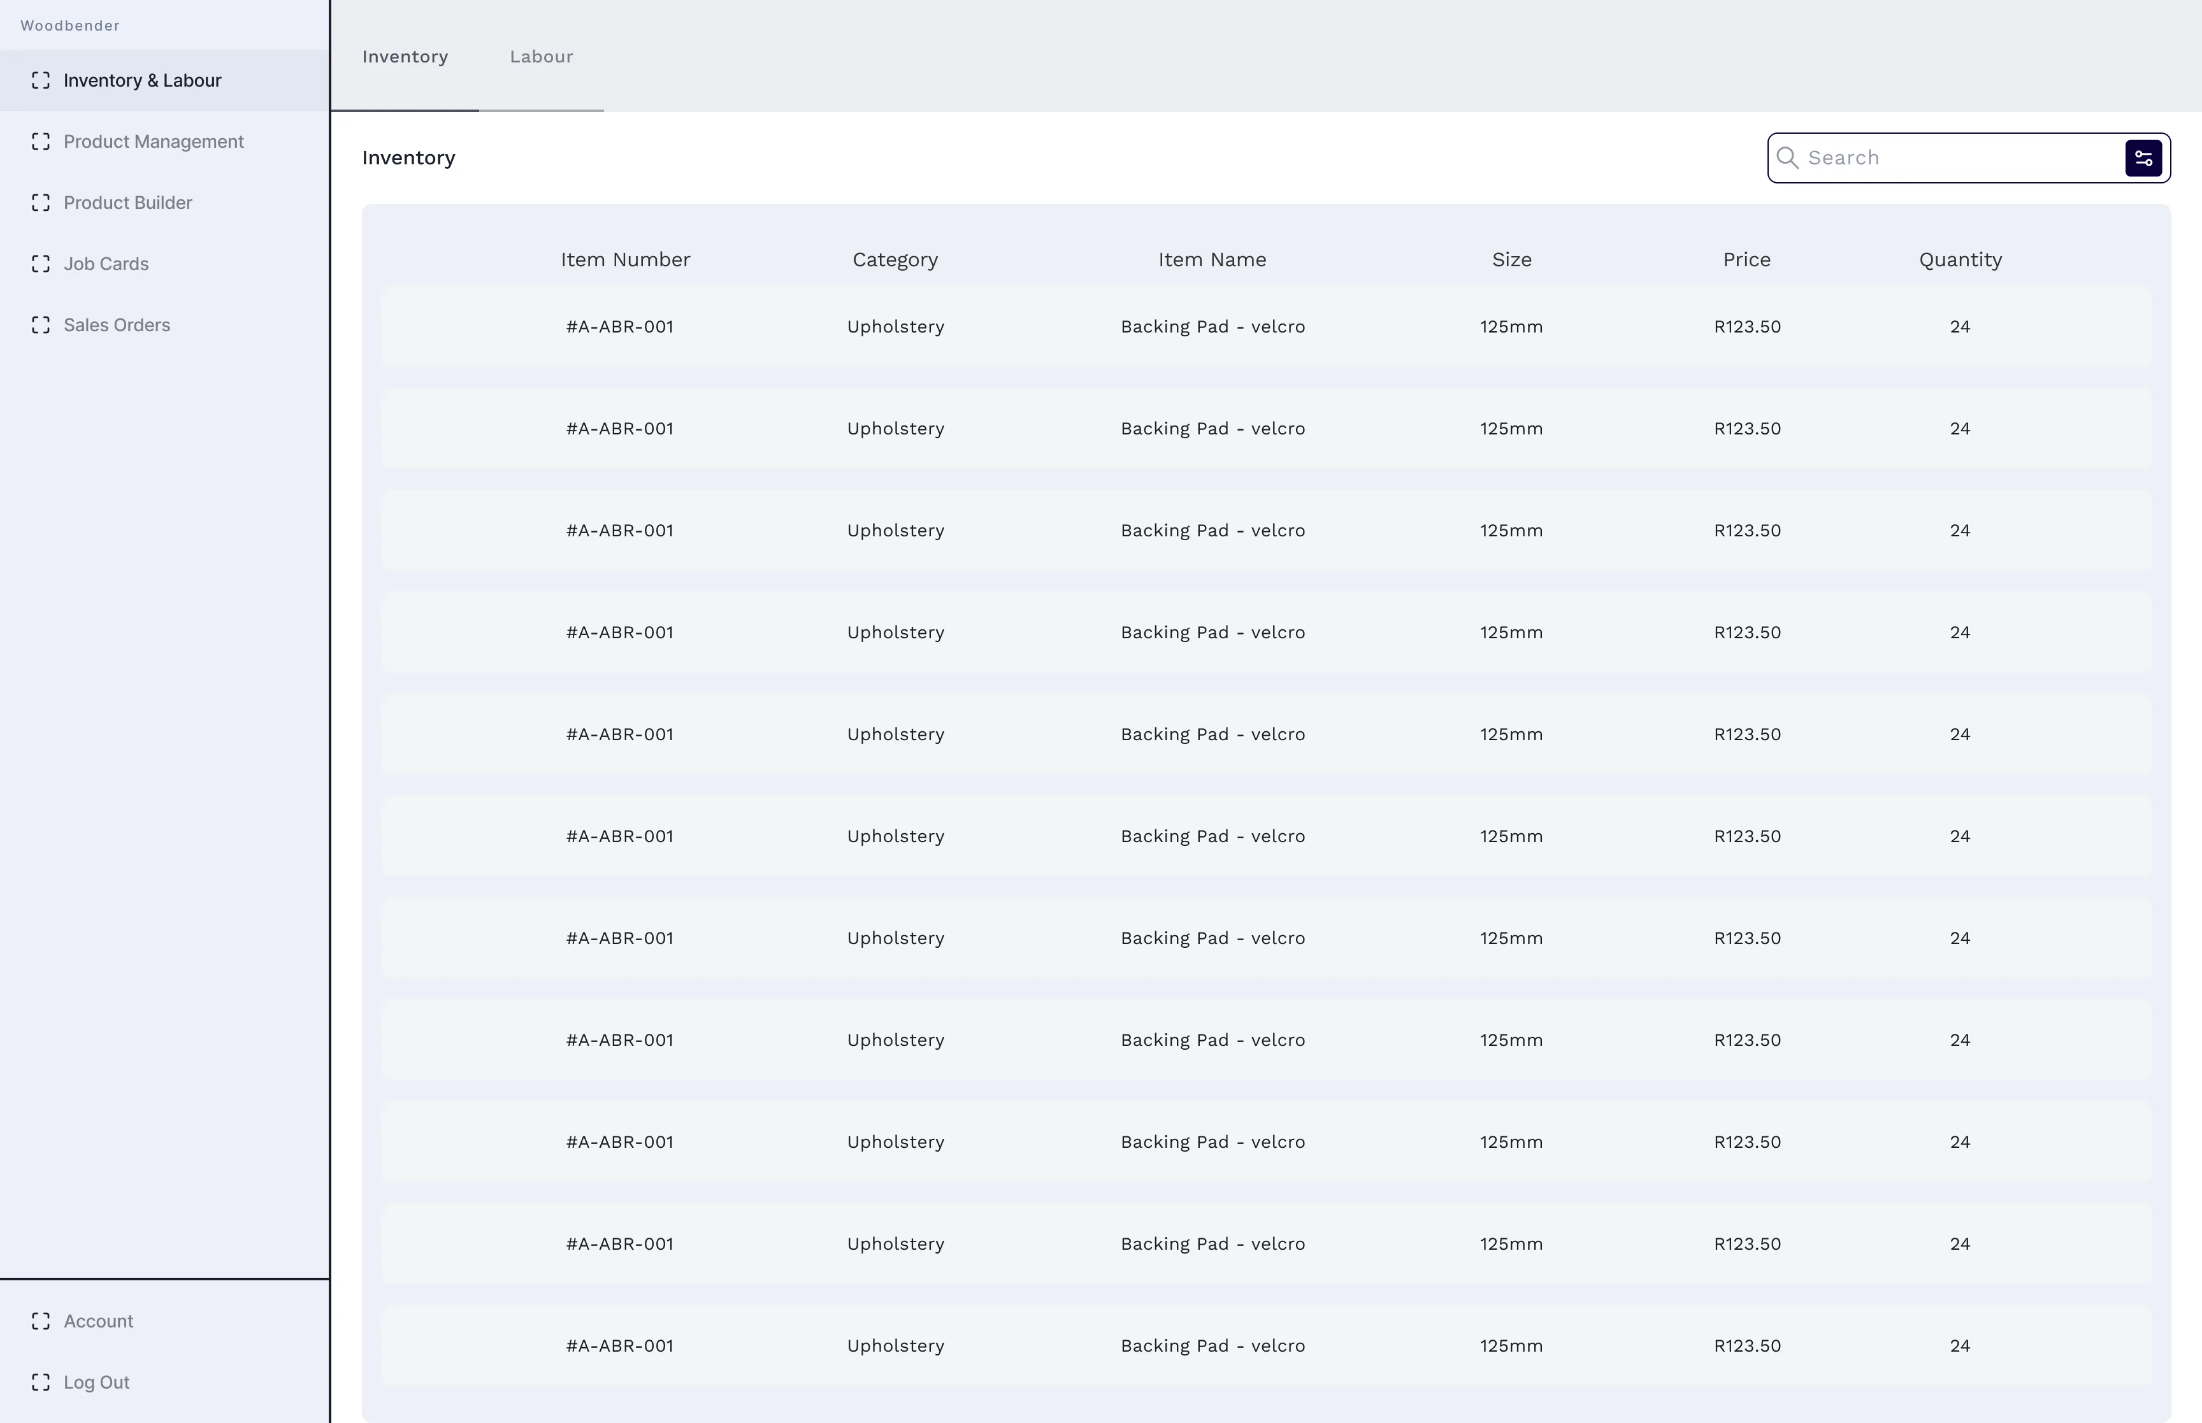Image resolution: width=2202 pixels, height=1423 pixels.
Task: Click the Price column header
Action: point(1746,260)
